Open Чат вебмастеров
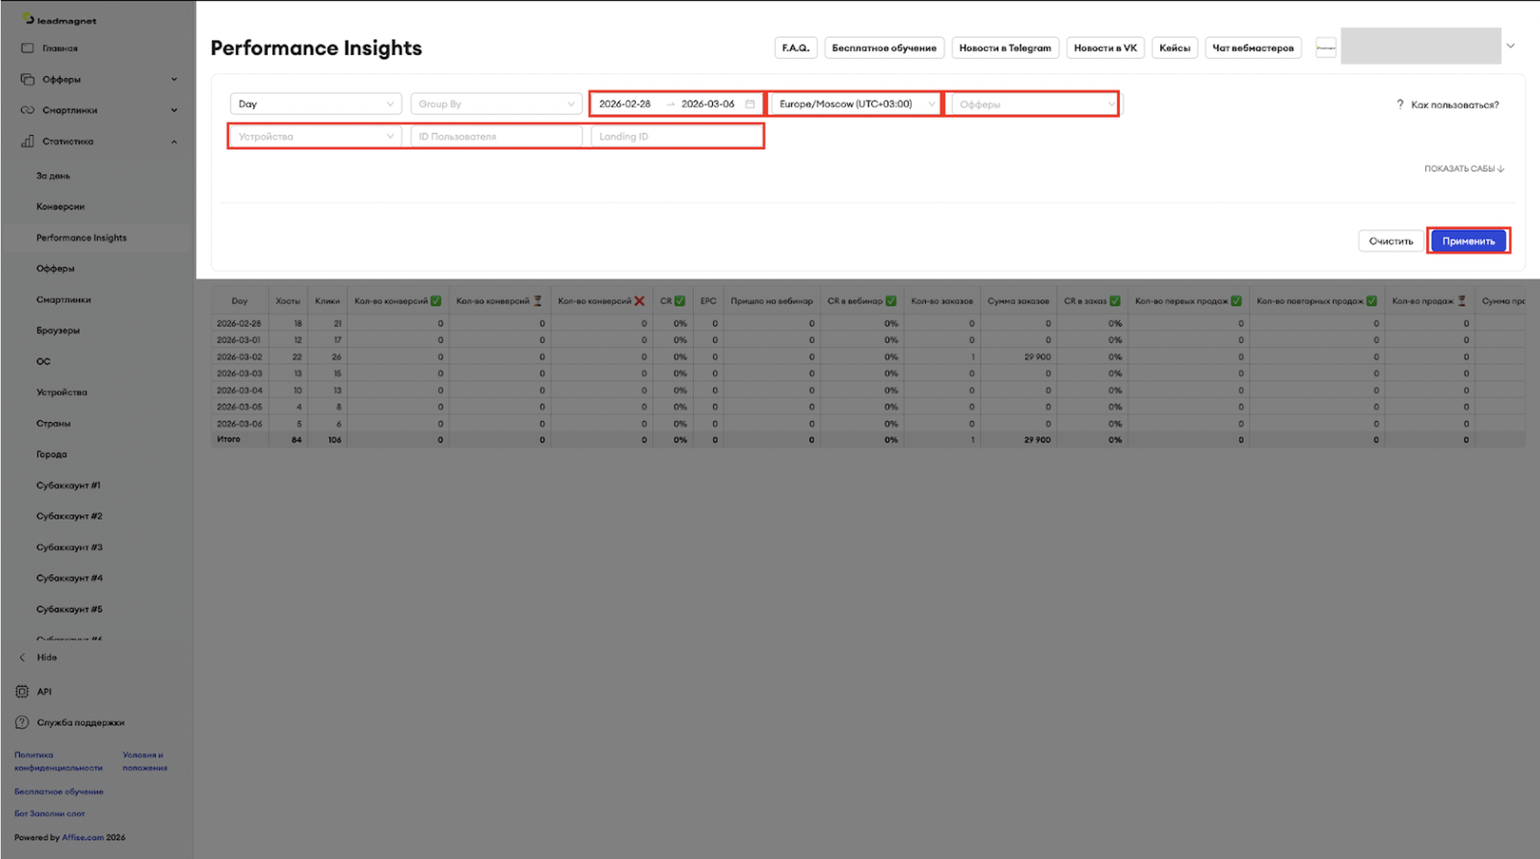Viewport: 1540px width, 859px height. 1253,48
